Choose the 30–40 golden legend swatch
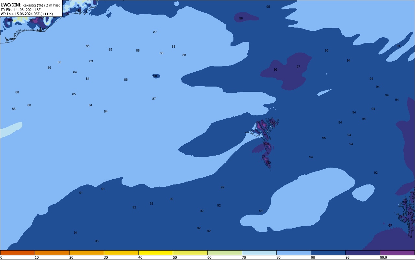This screenshot has height=260, width=415. coord(121,253)
